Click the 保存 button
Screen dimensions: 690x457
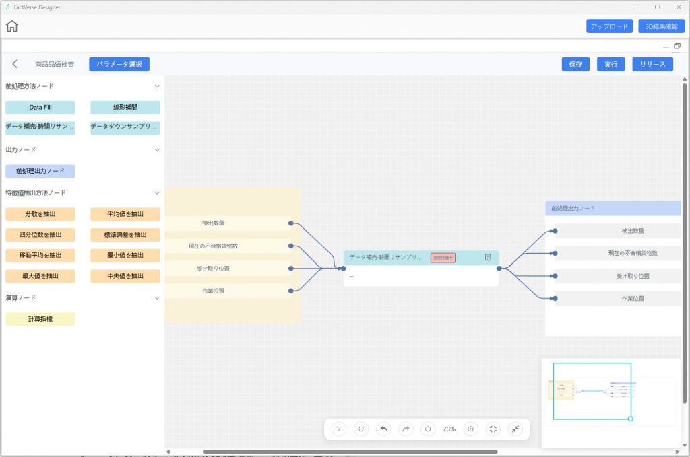[575, 64]
